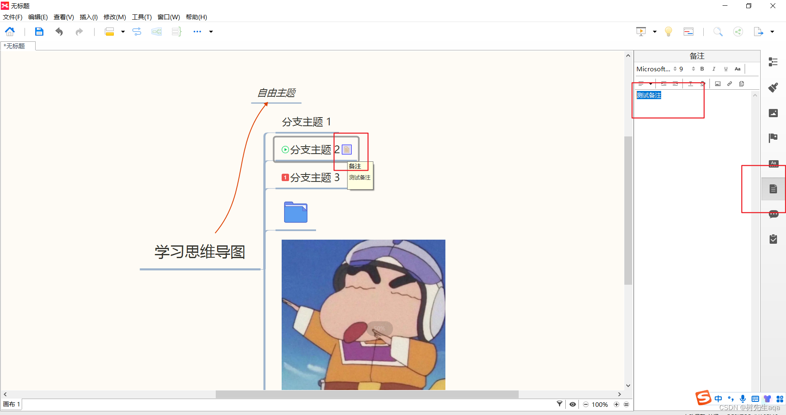786x415 pixels.
Task: Export the mind map via export icon
Action: 759,32
